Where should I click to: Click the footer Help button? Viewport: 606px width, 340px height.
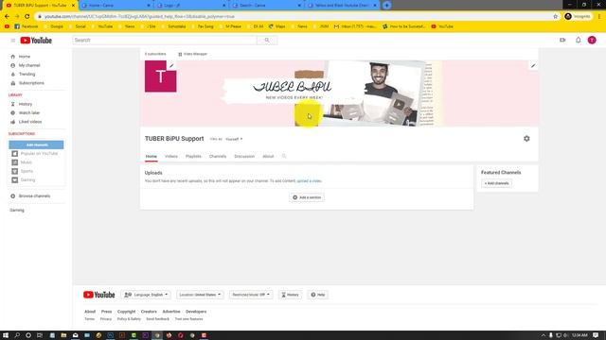point(318,295)
